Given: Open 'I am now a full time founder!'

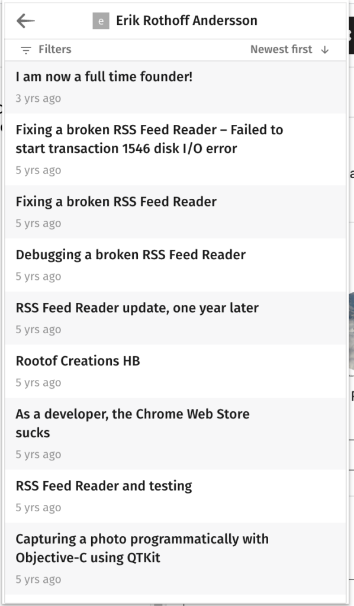Looking at the screenshot, I should point(175,87).
